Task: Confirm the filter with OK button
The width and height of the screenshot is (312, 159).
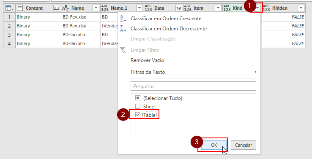Action: coord(214,145)
